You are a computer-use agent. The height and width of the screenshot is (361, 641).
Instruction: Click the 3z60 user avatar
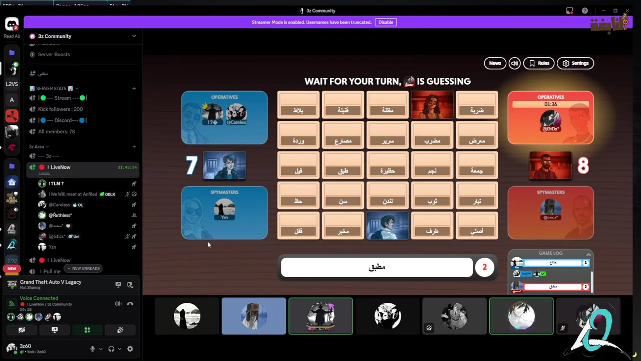[12, 347]
